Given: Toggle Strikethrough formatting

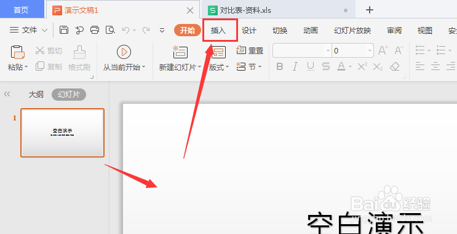Looking at the screenshot, I should 326,67.
